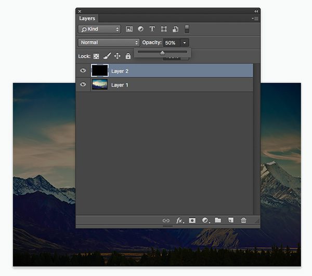The image size is (312, 276).
Task: Hide Layer 1 visibility
Action: (83, 85)
